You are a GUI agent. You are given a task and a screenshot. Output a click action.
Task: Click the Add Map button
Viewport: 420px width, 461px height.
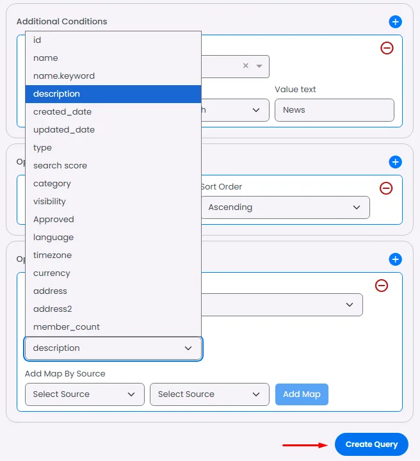pos(302,394)
